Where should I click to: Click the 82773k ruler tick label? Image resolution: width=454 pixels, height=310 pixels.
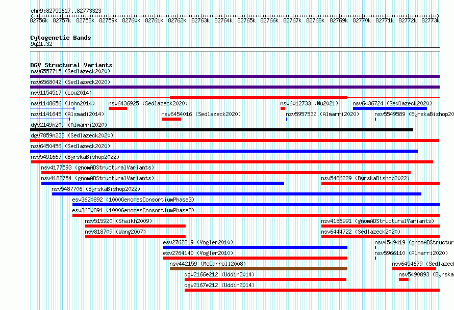[431, 20]
